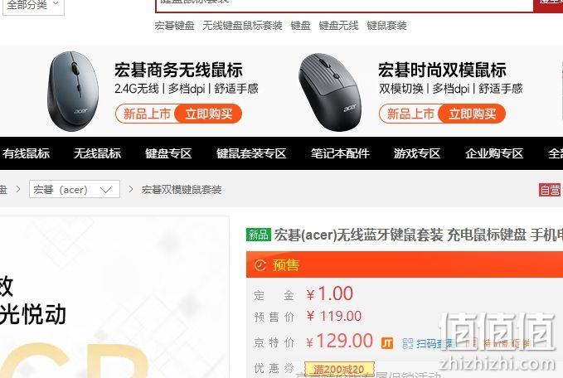This screenshot has width=563, height=378.
Task: Click the green 新品 tag icon
Action: [259, 235]
